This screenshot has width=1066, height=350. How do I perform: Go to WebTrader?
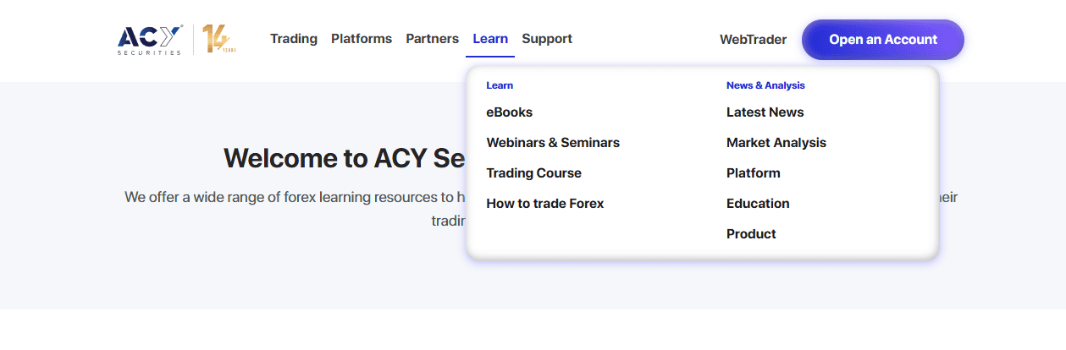coord(753,40)
